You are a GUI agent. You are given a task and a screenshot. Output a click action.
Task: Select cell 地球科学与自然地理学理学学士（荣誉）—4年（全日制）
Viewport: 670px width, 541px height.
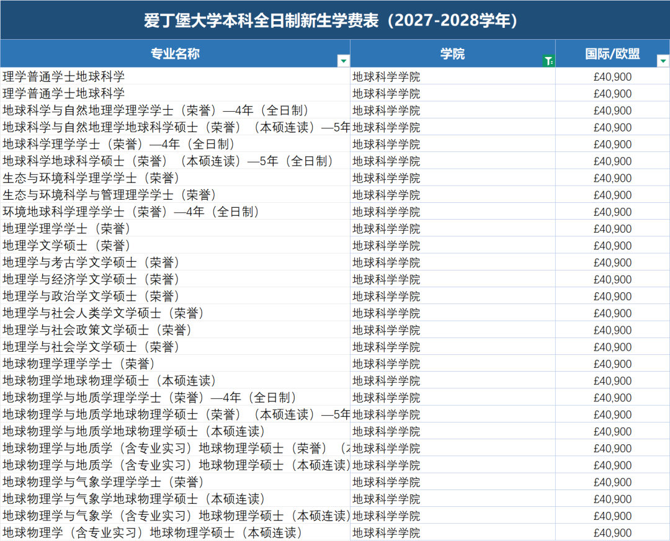click(x=175, y=110)
